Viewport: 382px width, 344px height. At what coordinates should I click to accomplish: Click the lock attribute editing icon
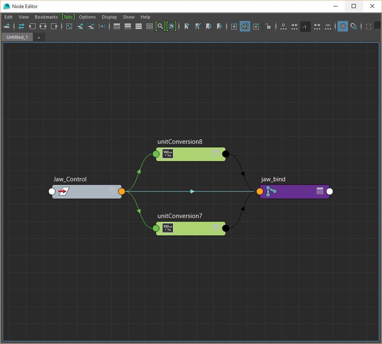[x=268, y=26]
